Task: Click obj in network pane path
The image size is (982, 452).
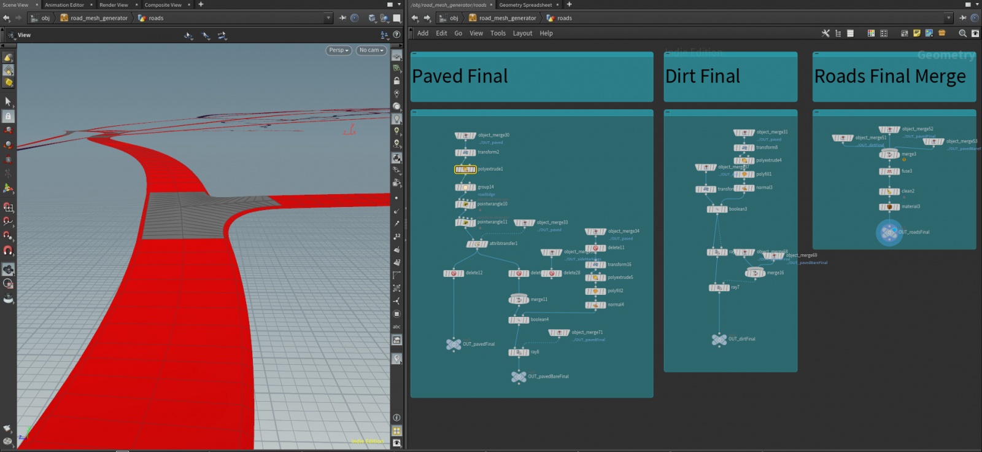Action: point(449,18)
